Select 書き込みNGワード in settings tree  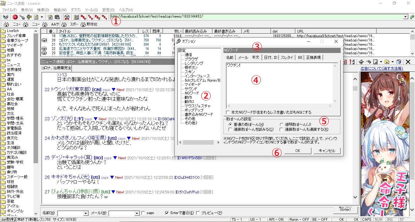click(199, 114)
